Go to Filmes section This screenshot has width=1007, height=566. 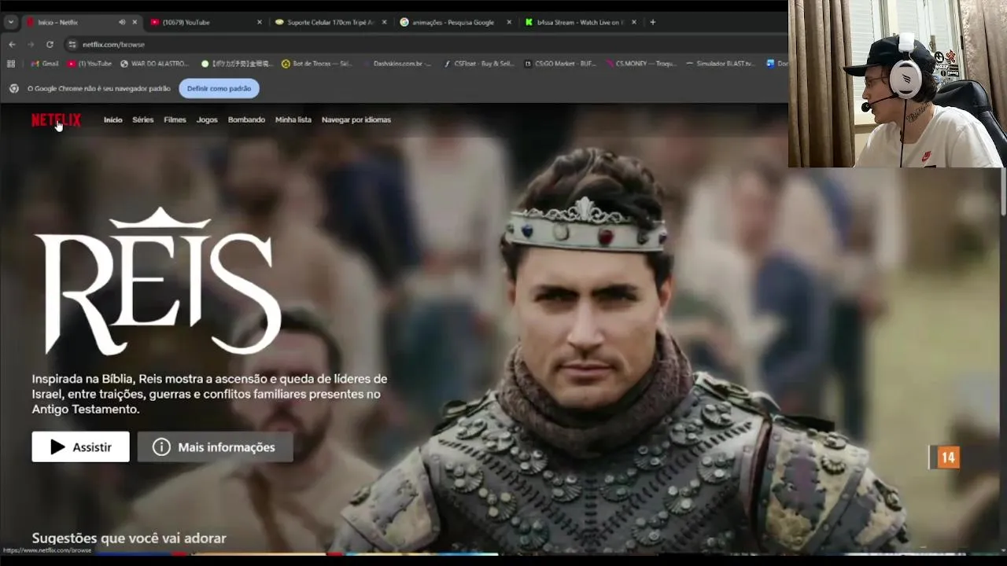pyautogui.click(x=175, y=120)
